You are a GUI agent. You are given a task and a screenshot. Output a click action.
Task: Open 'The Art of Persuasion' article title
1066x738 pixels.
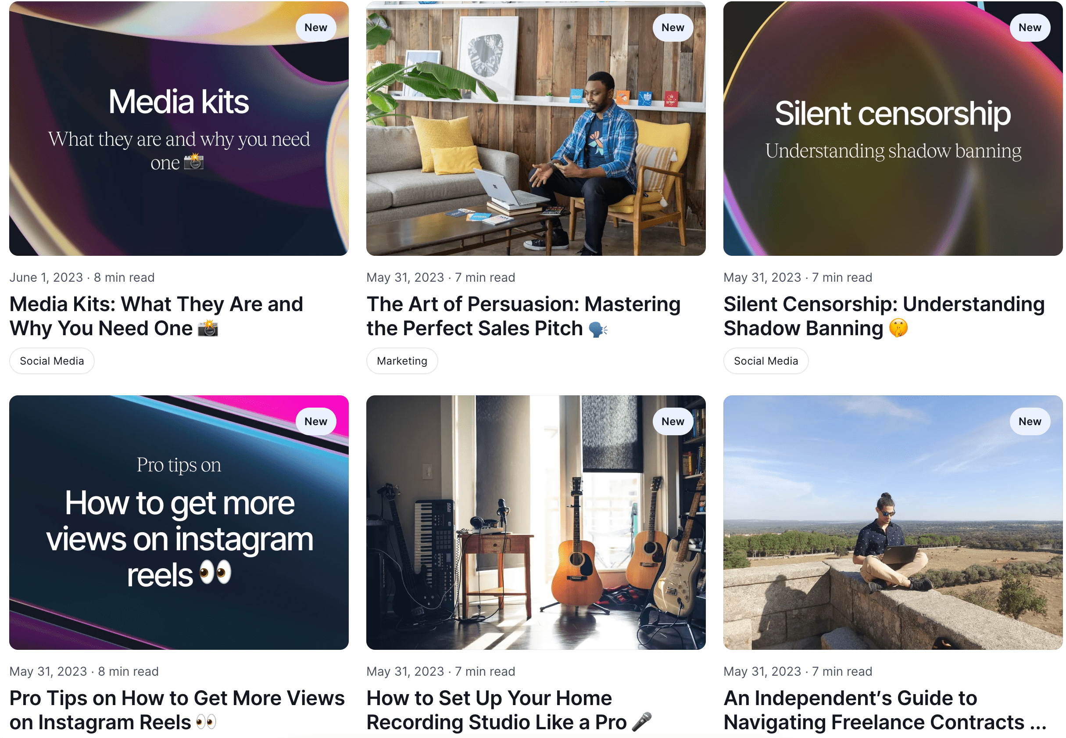pos(523,316)
